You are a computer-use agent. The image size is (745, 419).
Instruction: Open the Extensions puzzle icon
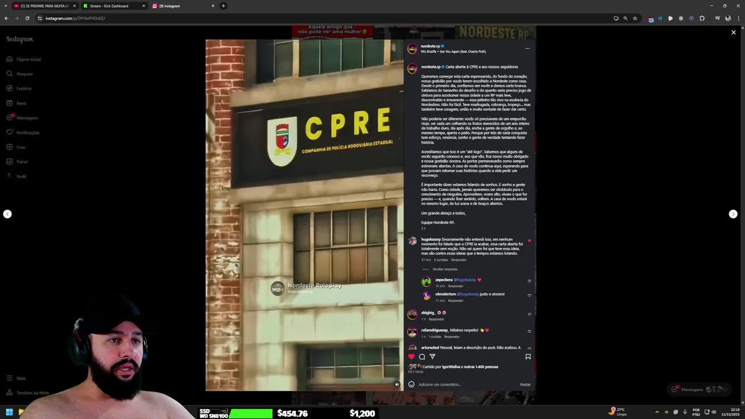(x=702, y=18)
